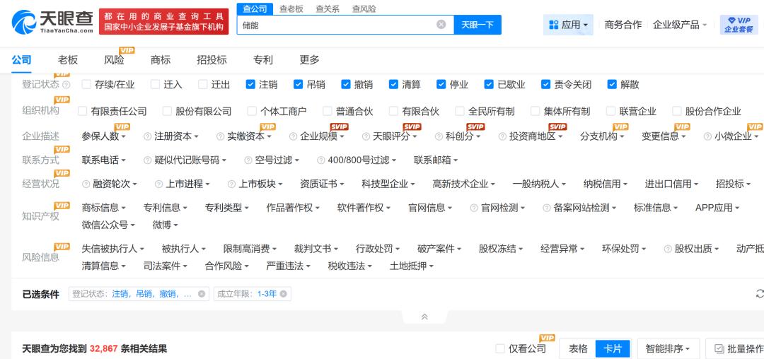Viewport: 764px width, 359px height.
Task: Click the help icon before 实缴资本
Action: pos(220,136)
